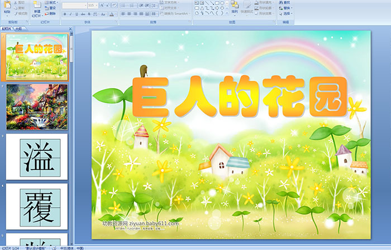Switch to the Slides (幻灯片) pane tab
Screen dimensions: 391x250
point(7,29)
